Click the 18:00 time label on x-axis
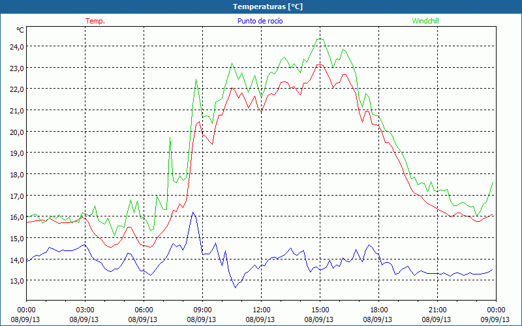The width and height of the screenshot is (522, 326). click(379, 310)
